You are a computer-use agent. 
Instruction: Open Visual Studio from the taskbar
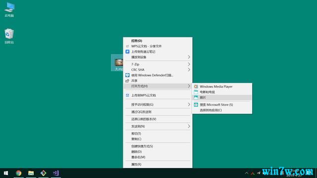[x=56, y=173]
